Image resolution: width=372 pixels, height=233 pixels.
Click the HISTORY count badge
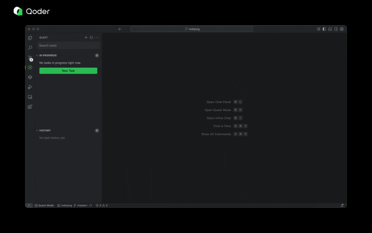click(97, 131)
